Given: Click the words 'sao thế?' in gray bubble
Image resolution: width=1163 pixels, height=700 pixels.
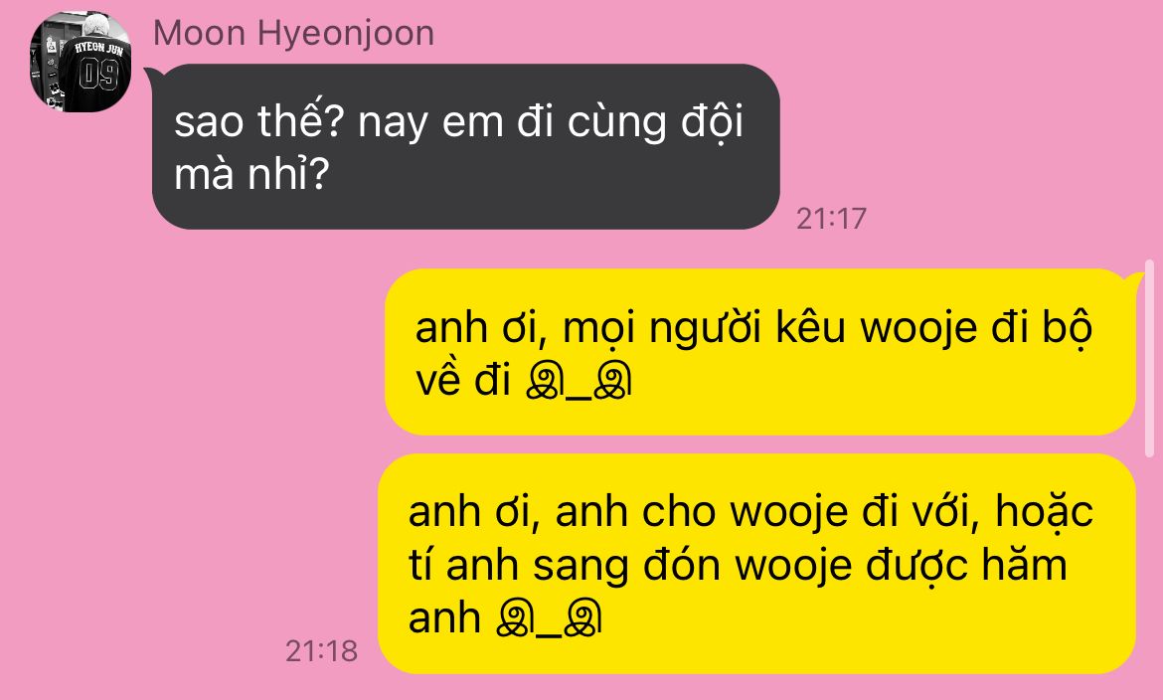Looking at the screenshot, I should coord(258,120).
